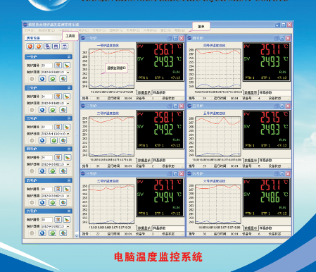The width and height of the screenshot is (316, 272).
Task: Open the date dropdown in 三号炉 panel
Action: click(68, 134)
